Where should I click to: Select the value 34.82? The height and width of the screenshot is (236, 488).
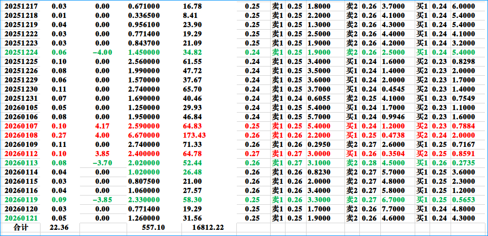(x=192, y=53)
